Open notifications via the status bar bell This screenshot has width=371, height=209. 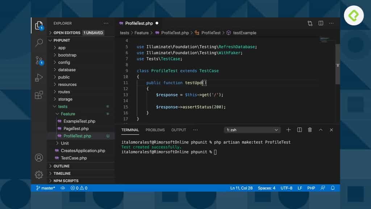(333, 188)
